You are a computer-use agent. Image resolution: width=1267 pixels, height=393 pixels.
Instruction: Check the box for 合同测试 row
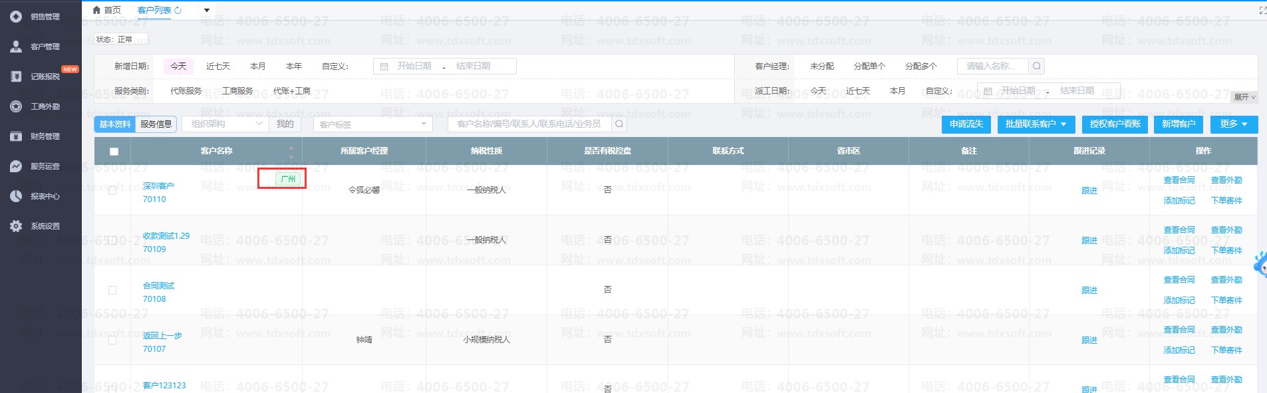112,291
